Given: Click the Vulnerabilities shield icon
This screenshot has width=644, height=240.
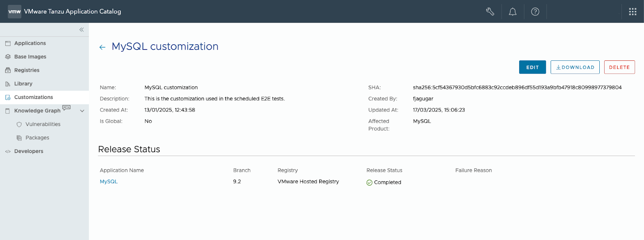Looking at the screenshot, I should pyautogui.click(x=19, y=124).
